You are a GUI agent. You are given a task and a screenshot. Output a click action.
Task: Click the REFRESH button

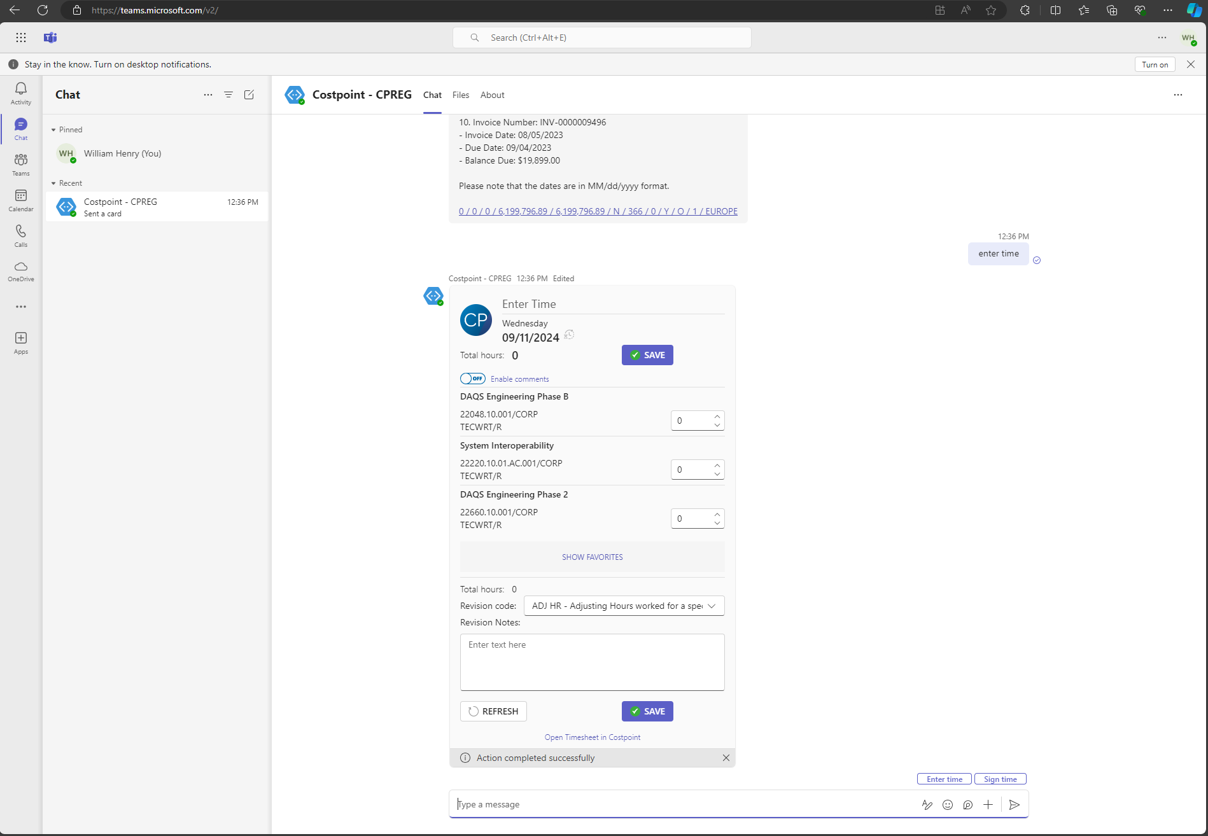coord(493,711)
